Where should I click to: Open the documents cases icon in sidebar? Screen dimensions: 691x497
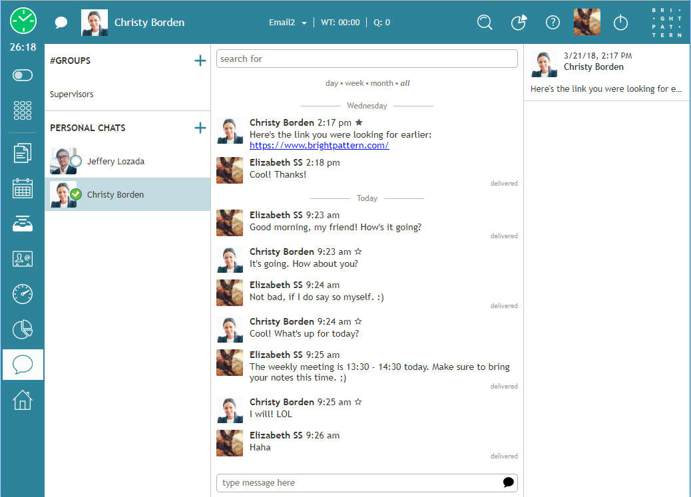pyautogui.click(x=23, y=153)
